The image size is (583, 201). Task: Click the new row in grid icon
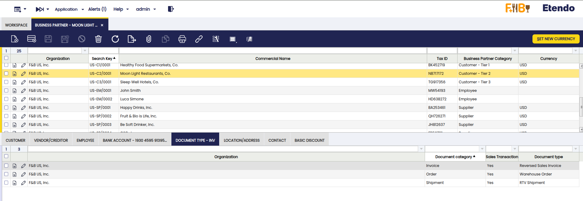coord(32,39)
